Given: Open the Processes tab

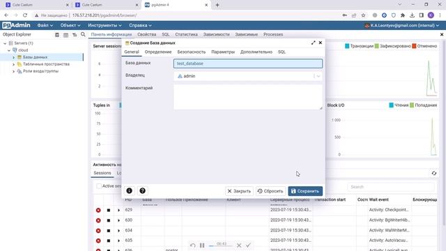Looking at the screenshot, I should coord(273,34).
